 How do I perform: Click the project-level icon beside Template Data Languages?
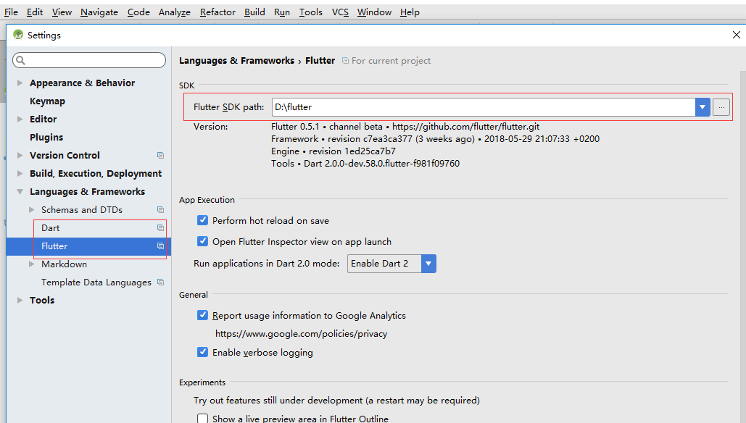[160, 282]
